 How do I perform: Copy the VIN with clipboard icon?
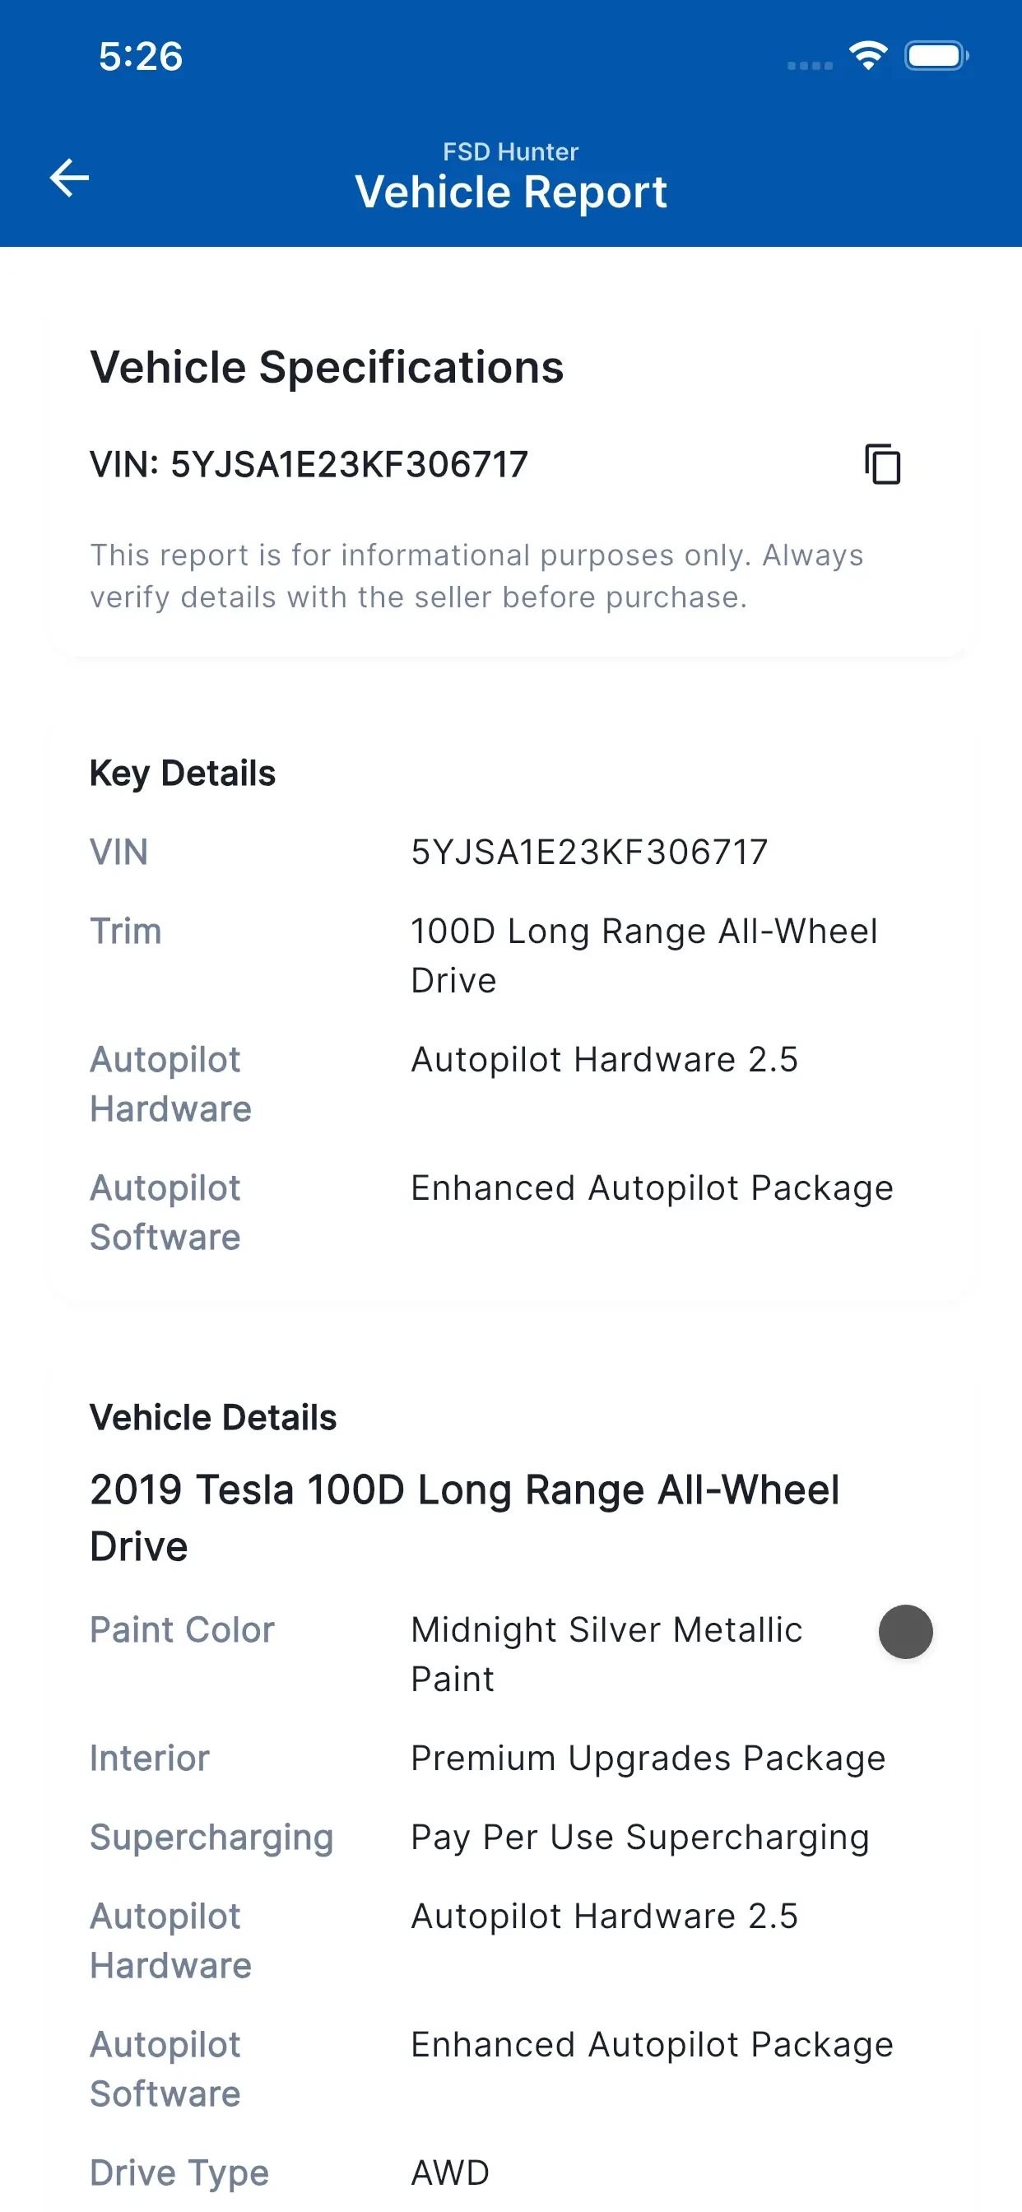click(x=882, y=465)
